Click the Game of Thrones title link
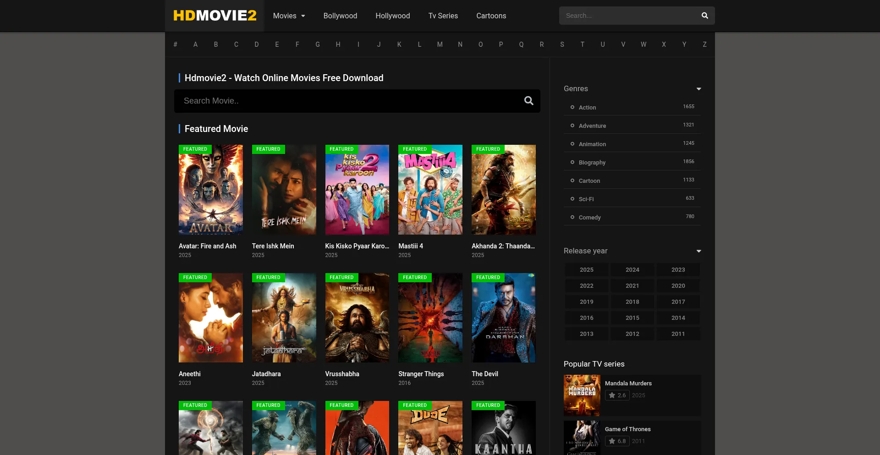This screenshot has height=455, width=880. click(628, 429)
